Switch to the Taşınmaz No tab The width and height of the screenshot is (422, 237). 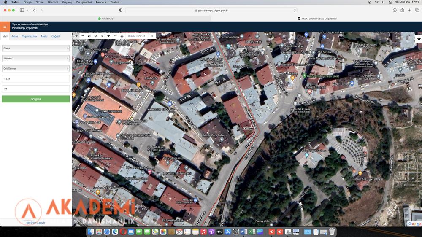point(30,37)
